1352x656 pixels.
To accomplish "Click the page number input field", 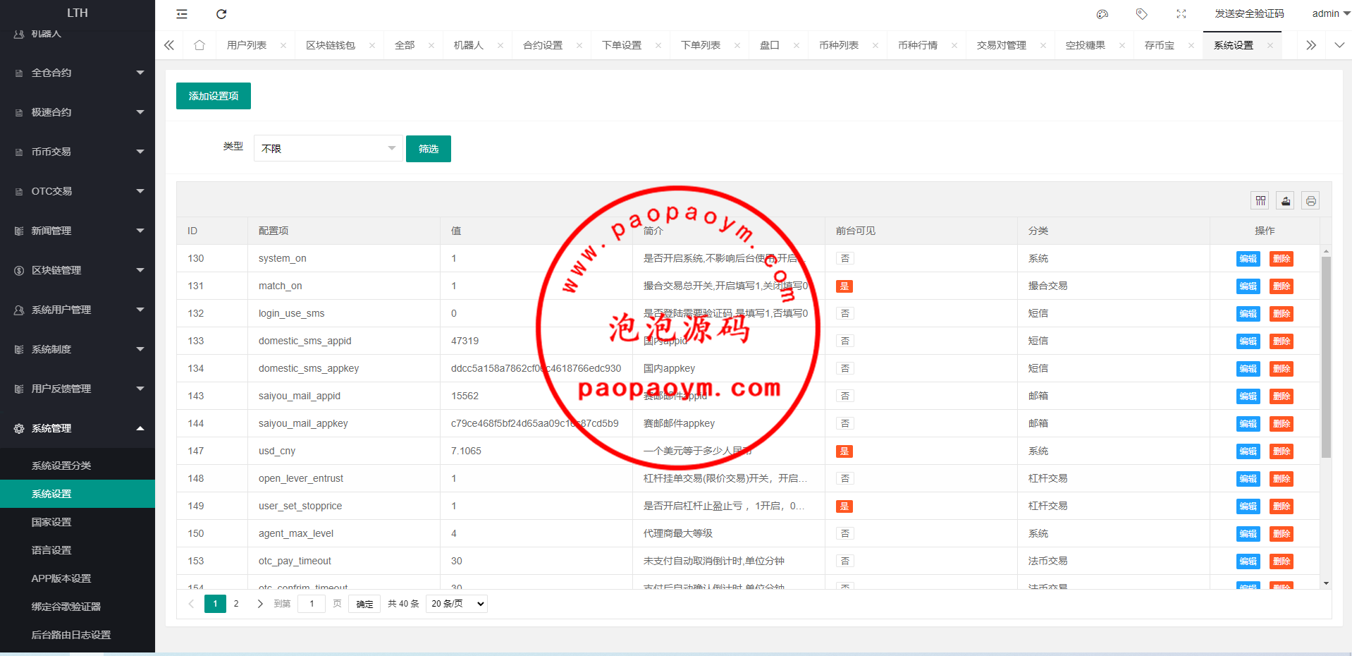I will 312,604.
